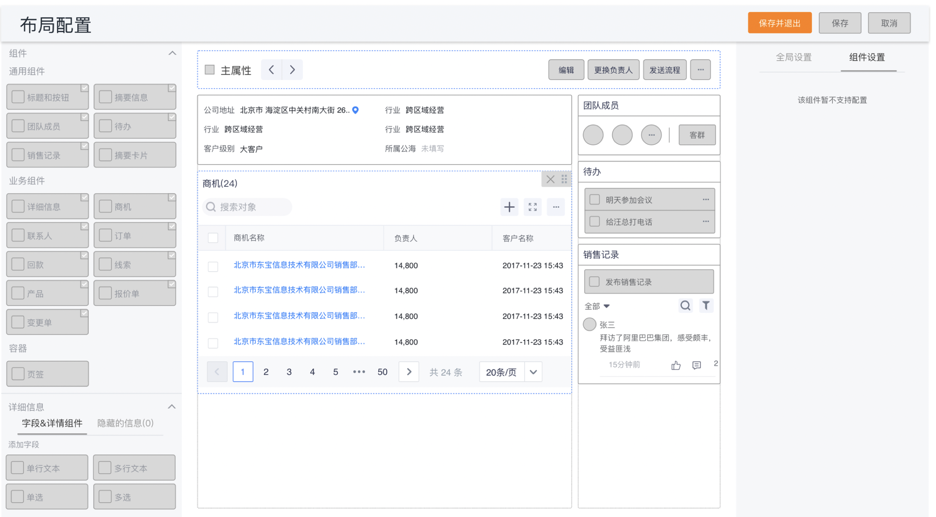This screenshot has height=517, width=936.
Task: Click the 保存 button
Action: pos(840,23)
